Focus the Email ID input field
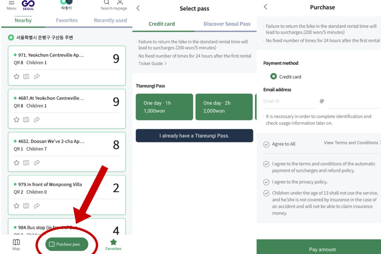 (289, 101)
